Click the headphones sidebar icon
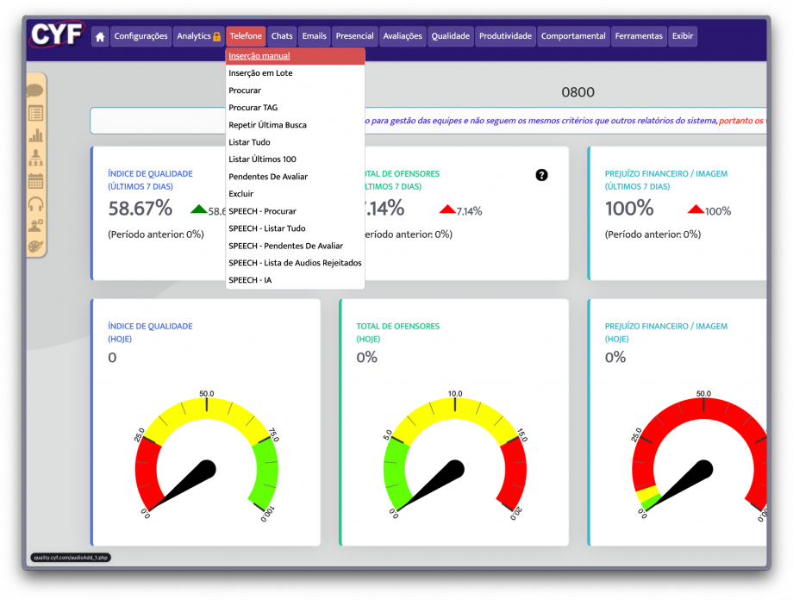 tap(35, 203)
